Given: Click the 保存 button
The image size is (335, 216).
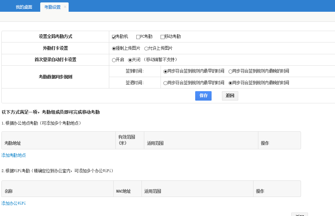Looking at the screenshot, I should pyautogui.click(x=203, y=96).
